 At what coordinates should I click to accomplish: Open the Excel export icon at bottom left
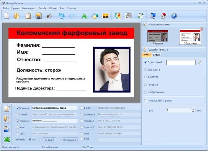(7, 139)
